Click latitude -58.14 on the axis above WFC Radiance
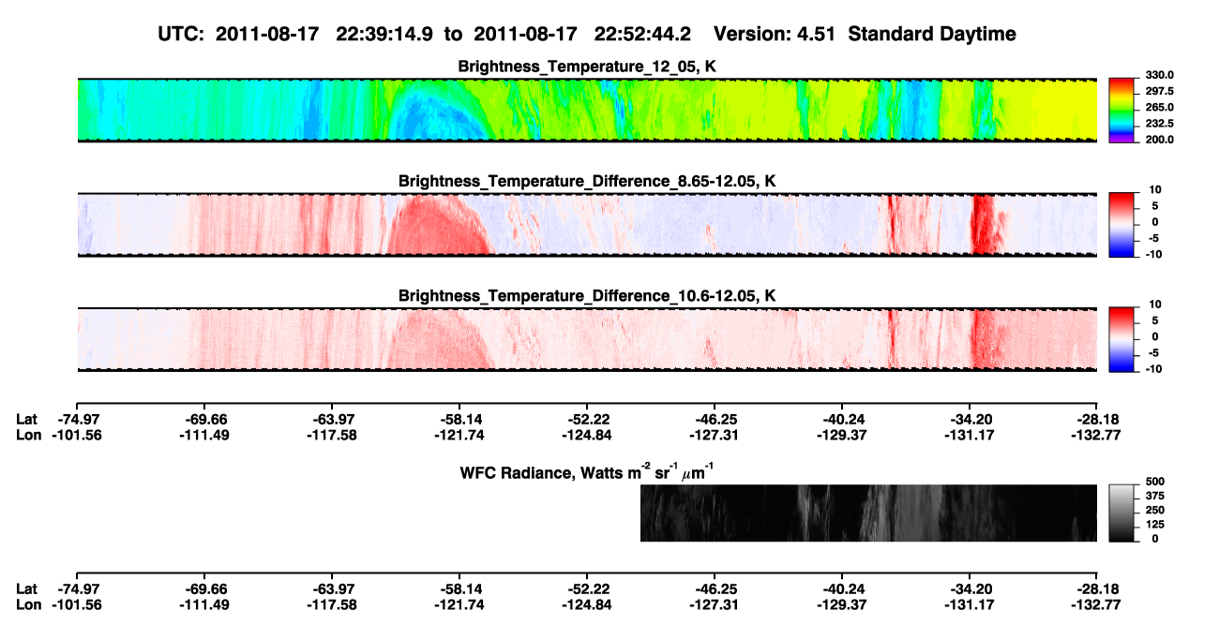Viewport: 1219px width, 625px height. (x=459, y=420)
